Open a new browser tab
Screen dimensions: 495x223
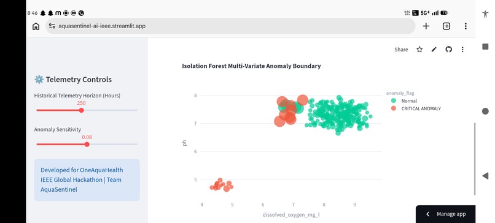coord(426,26)
